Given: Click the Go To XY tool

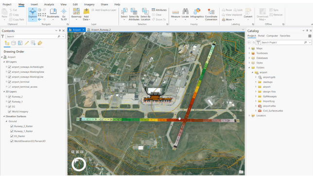Looking at the screenshot, I should (x=64, y=14).
